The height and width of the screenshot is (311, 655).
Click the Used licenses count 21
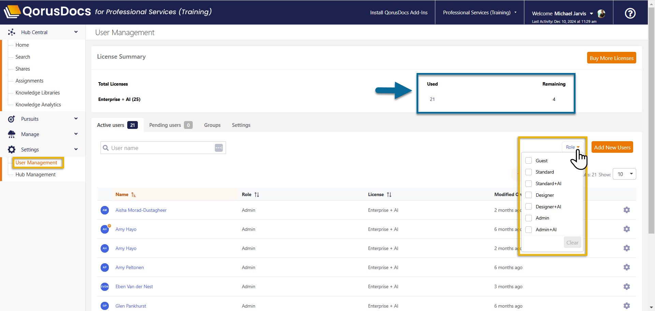pos(432,99)
